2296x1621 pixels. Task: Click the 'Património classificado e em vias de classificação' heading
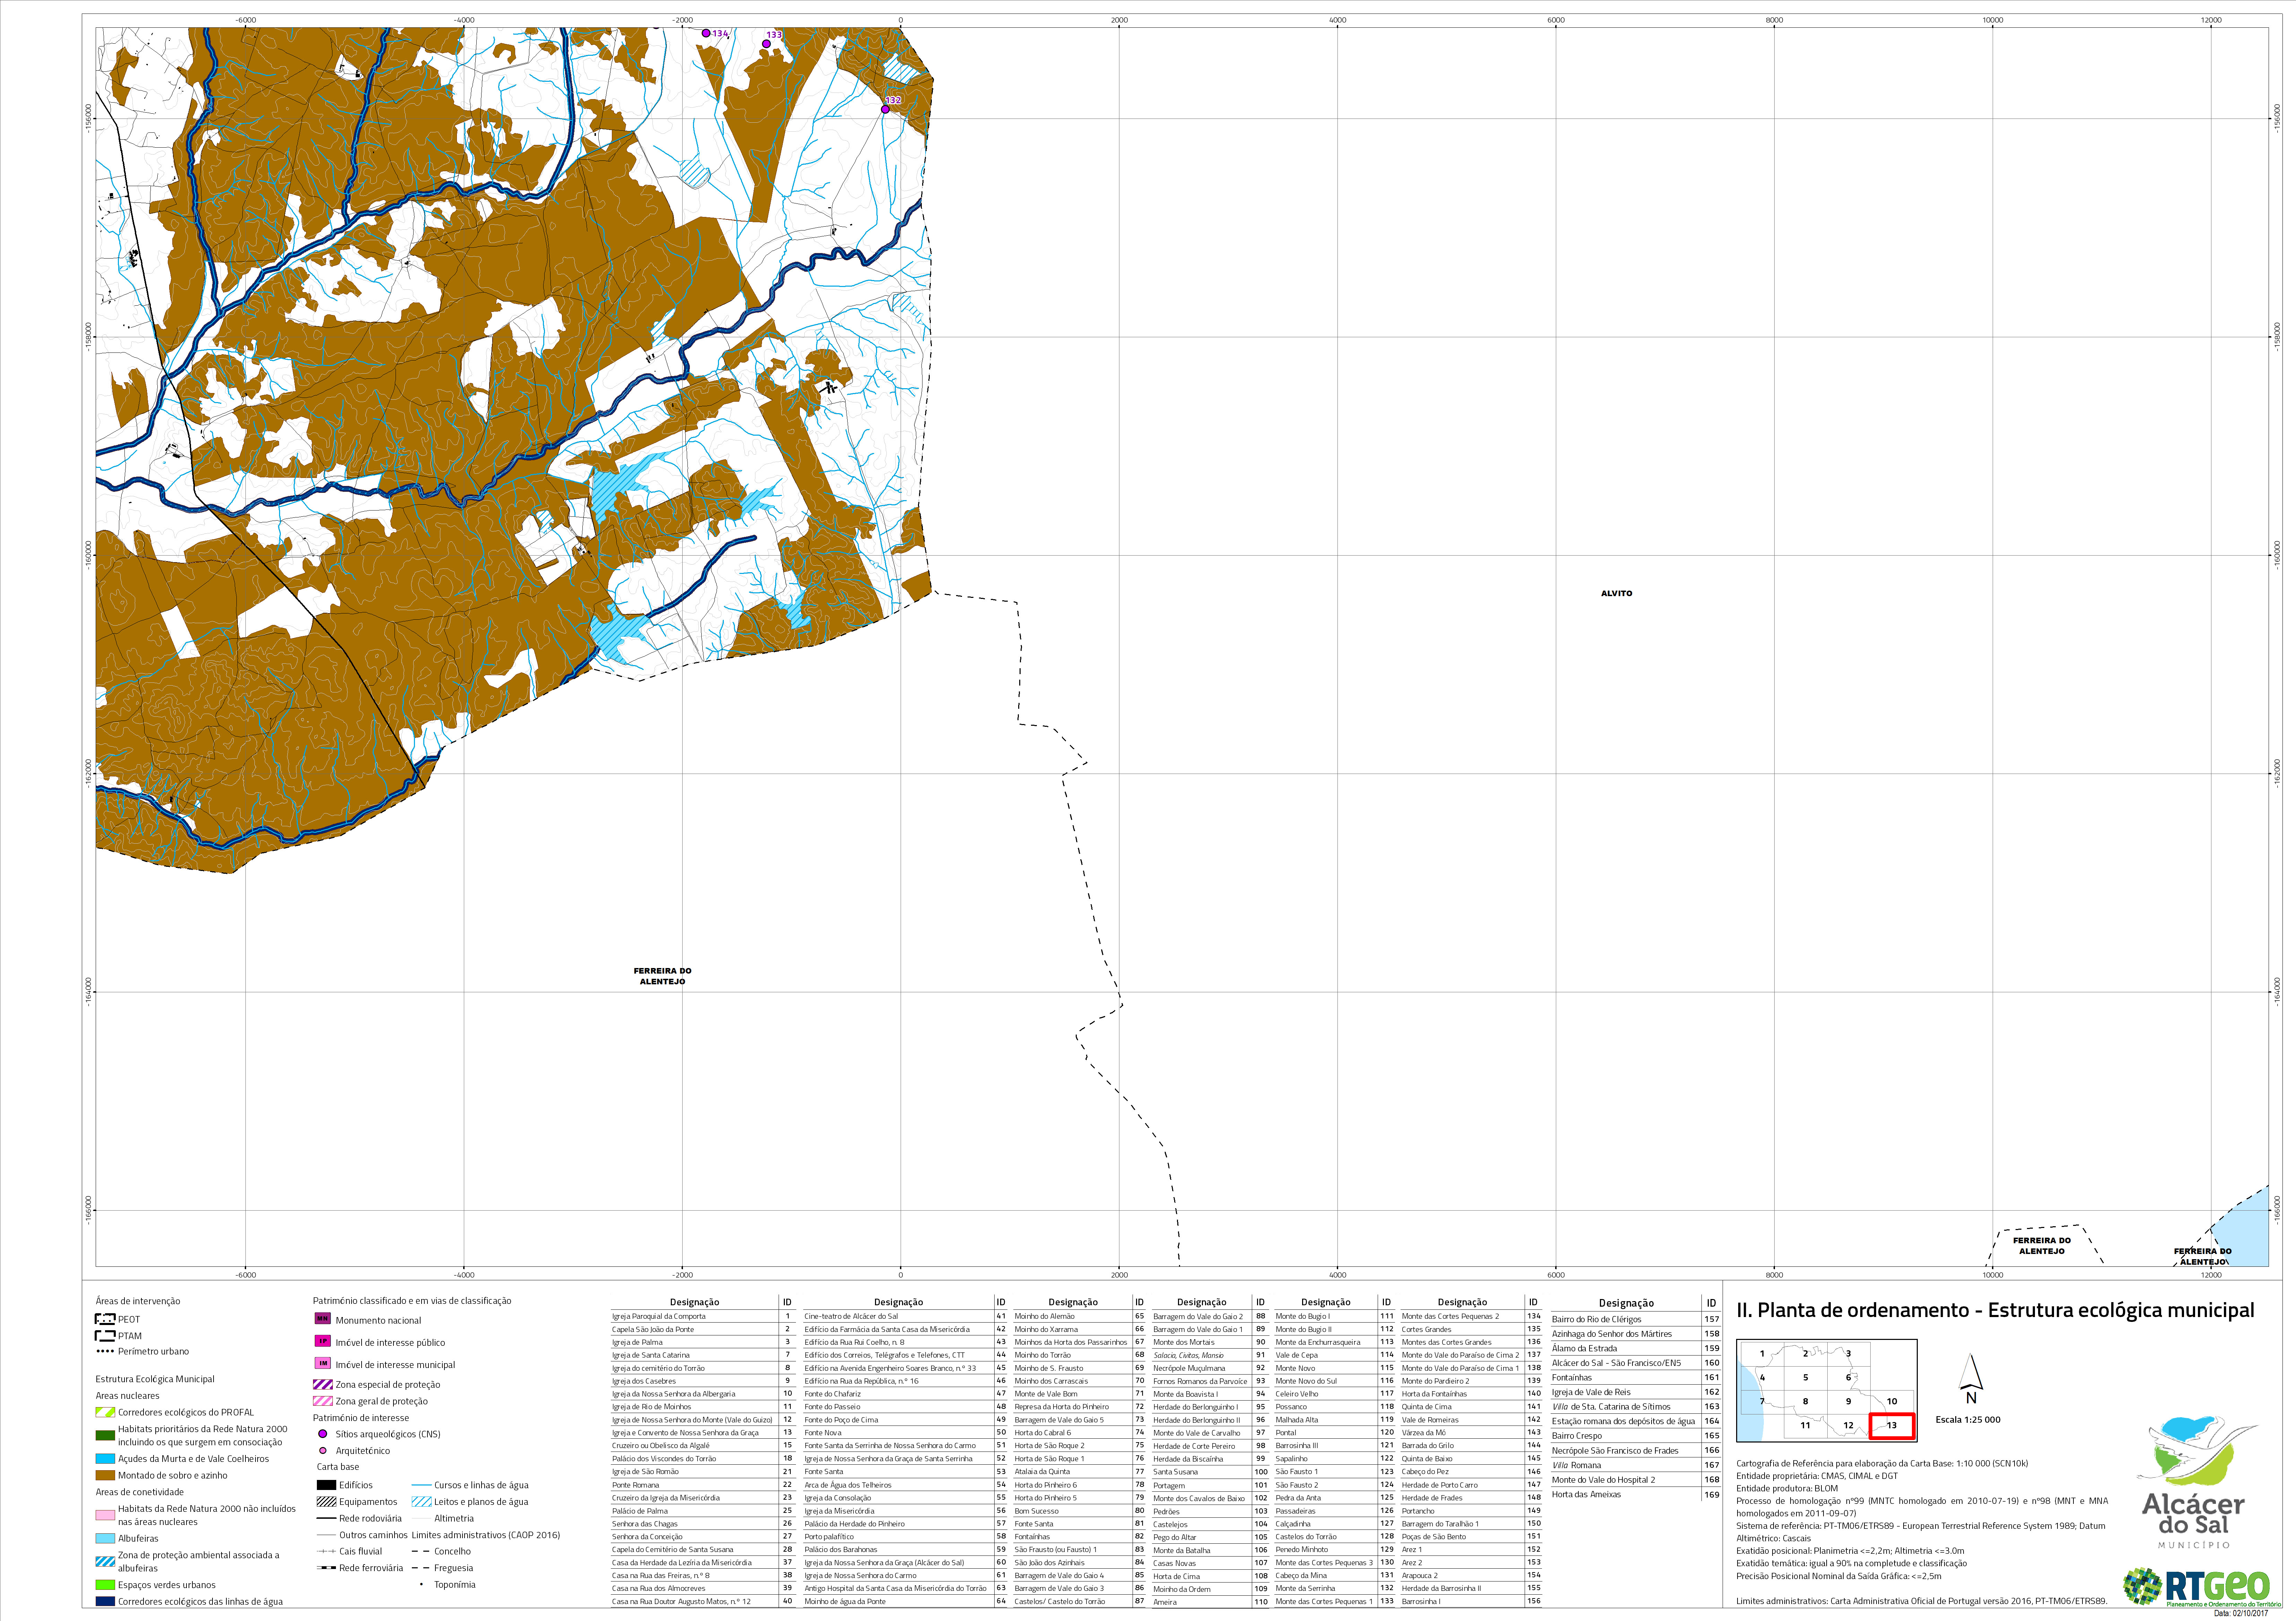412,1301
